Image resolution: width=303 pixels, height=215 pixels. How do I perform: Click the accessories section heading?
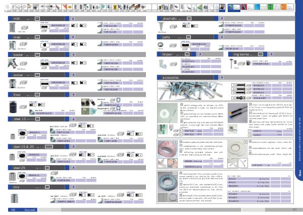coord(171,77)
